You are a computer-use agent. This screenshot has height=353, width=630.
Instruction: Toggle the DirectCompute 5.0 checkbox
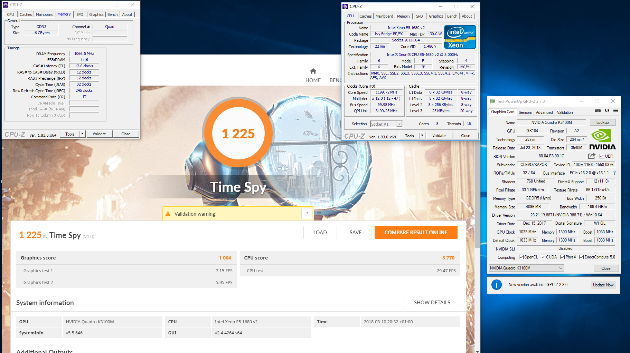581,257
